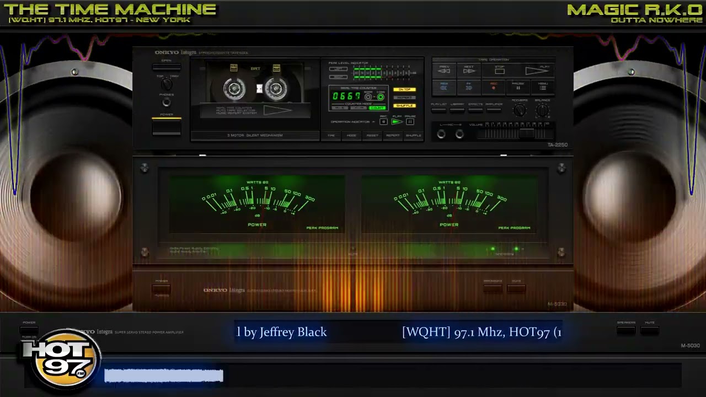The width and height of the screenshot is (706, 397).
Task: Click the RESET button below the counter
Action: point(372,135)
